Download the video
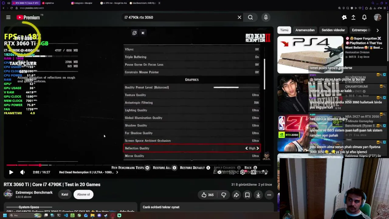This screenshot has height=219, width=389. pos(258,195)
